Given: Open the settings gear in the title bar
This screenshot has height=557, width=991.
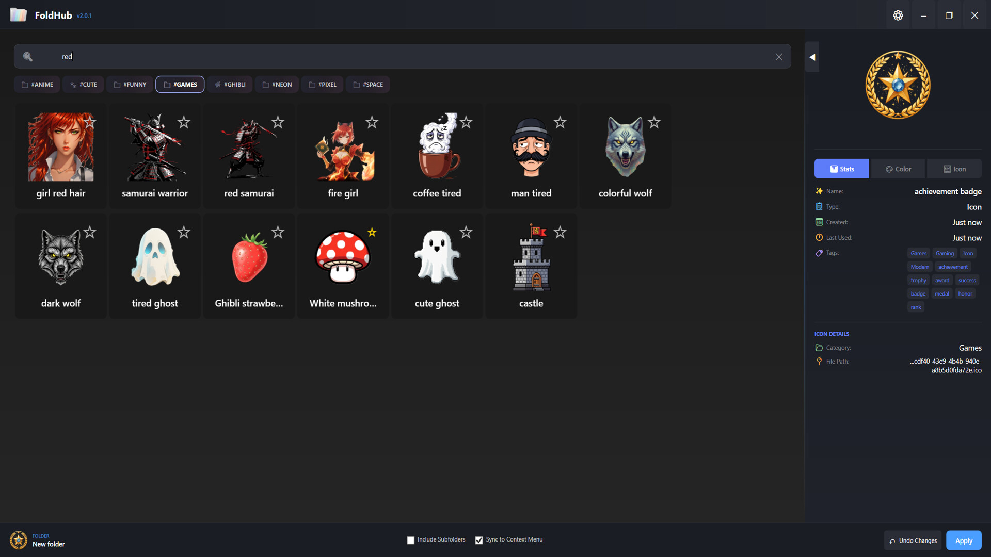Looking at the screenshot, I should click(x=898, y=15).
